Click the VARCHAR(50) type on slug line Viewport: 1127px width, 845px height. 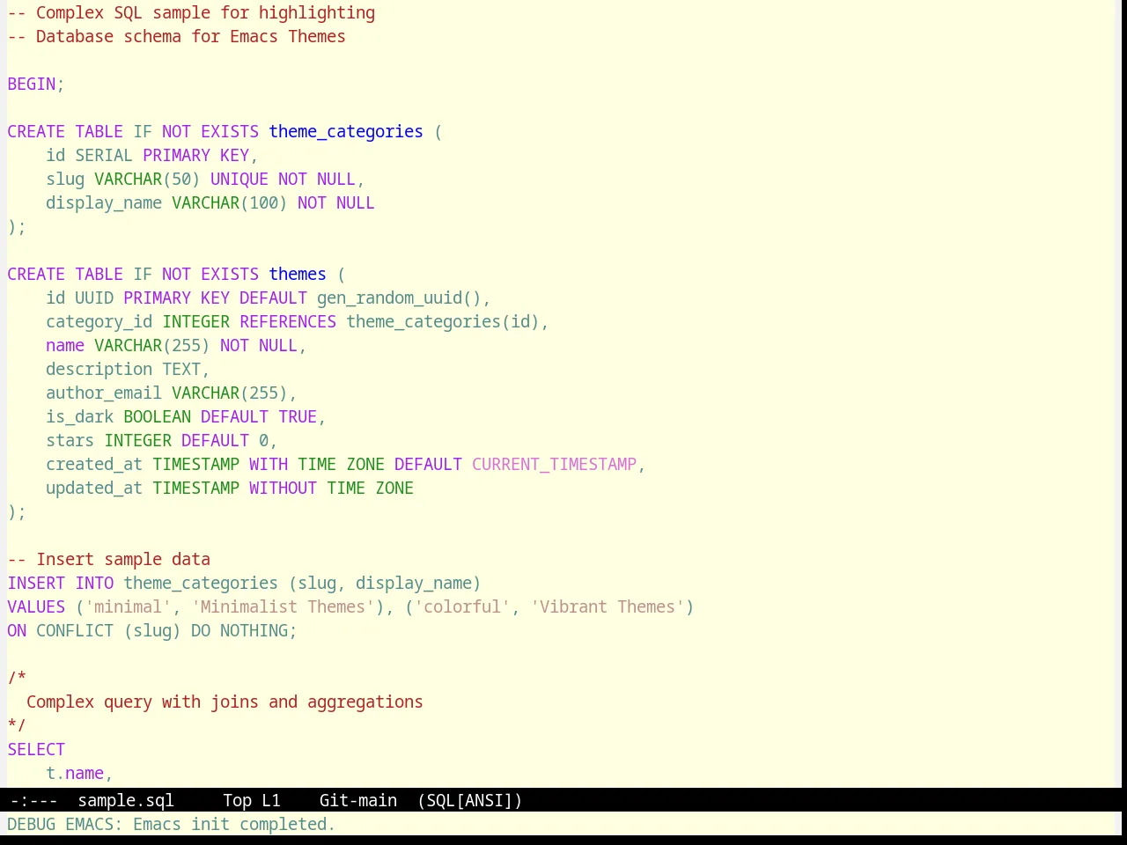tap(147, 179)
